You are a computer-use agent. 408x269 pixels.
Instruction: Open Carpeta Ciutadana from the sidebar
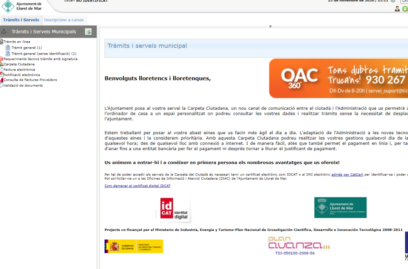coord(19,64)
